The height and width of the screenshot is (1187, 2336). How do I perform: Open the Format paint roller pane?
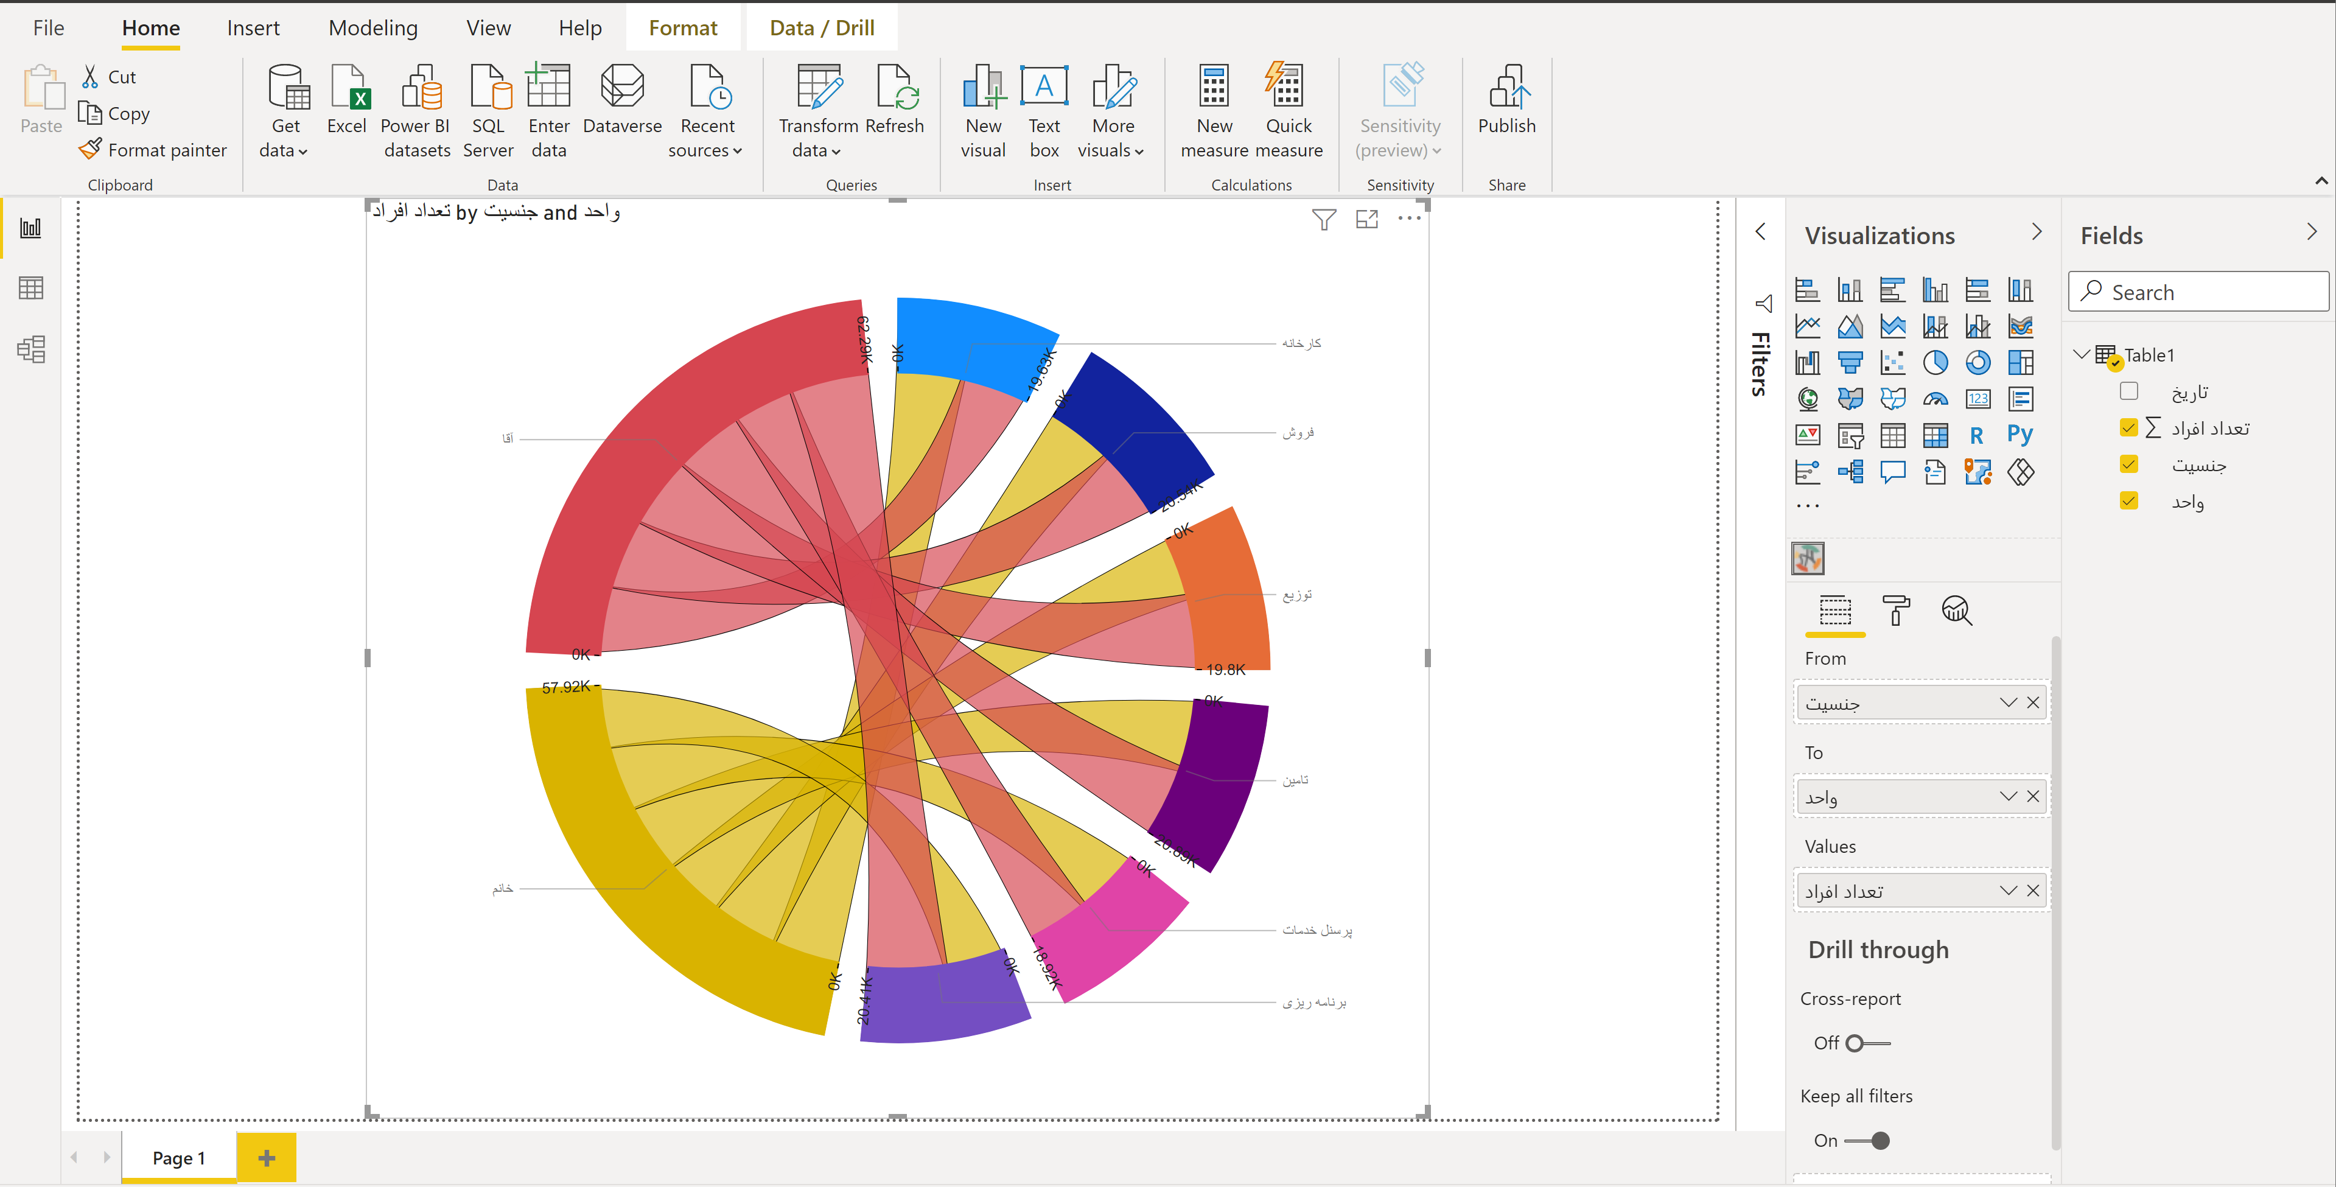(x=1895, y=611)
